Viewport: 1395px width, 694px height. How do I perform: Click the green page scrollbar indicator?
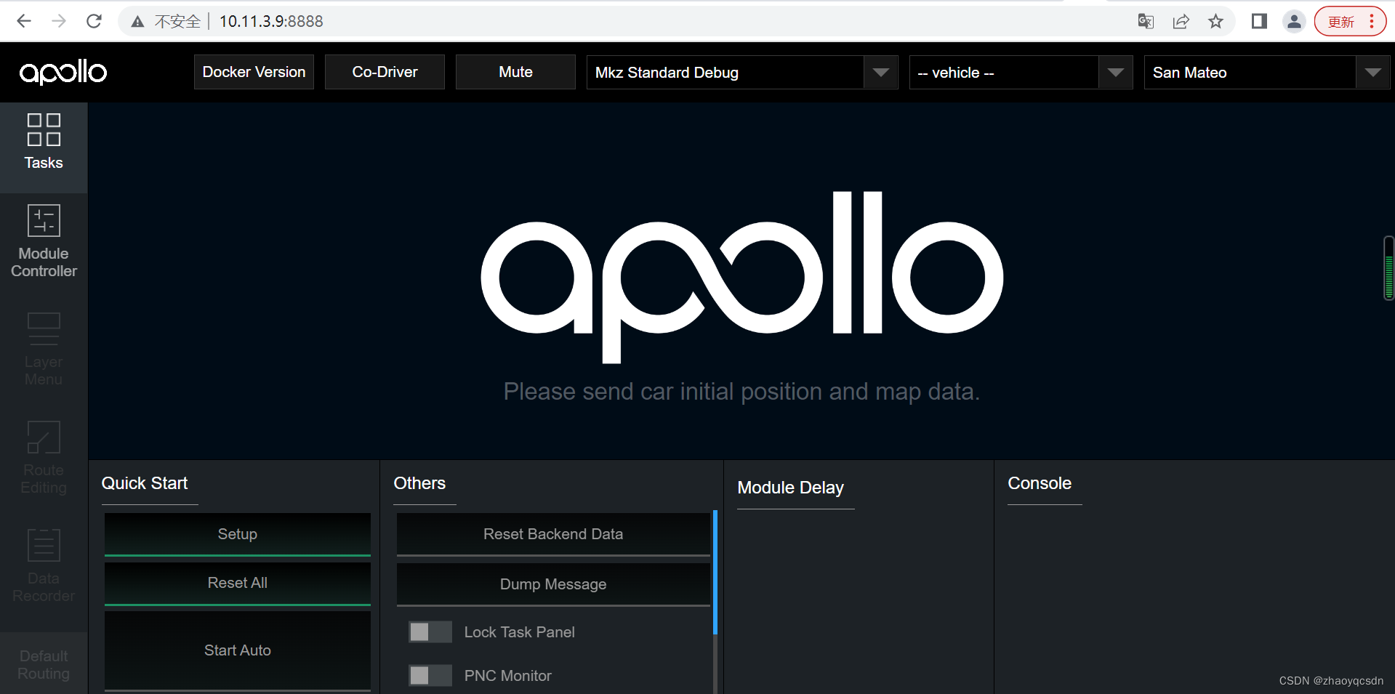pos(1388,268)
